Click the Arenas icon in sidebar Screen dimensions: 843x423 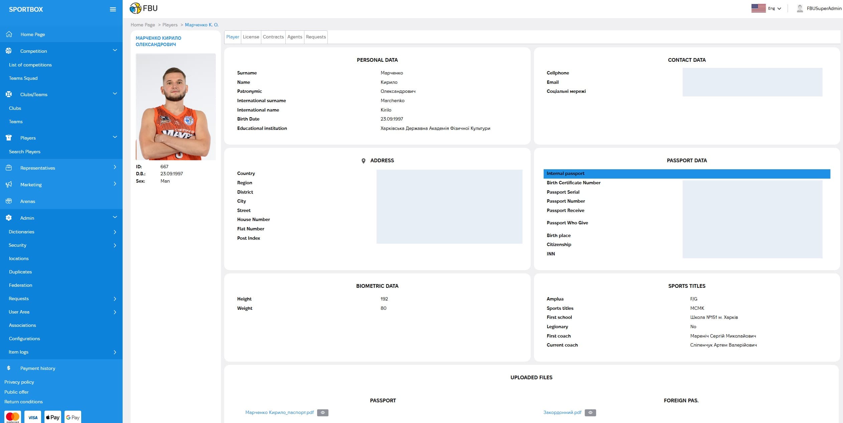(9, 201)
